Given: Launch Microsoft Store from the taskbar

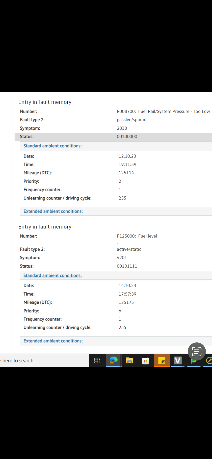Looking at the screenshot, I should pyautogui.click(x=145, y=360).
